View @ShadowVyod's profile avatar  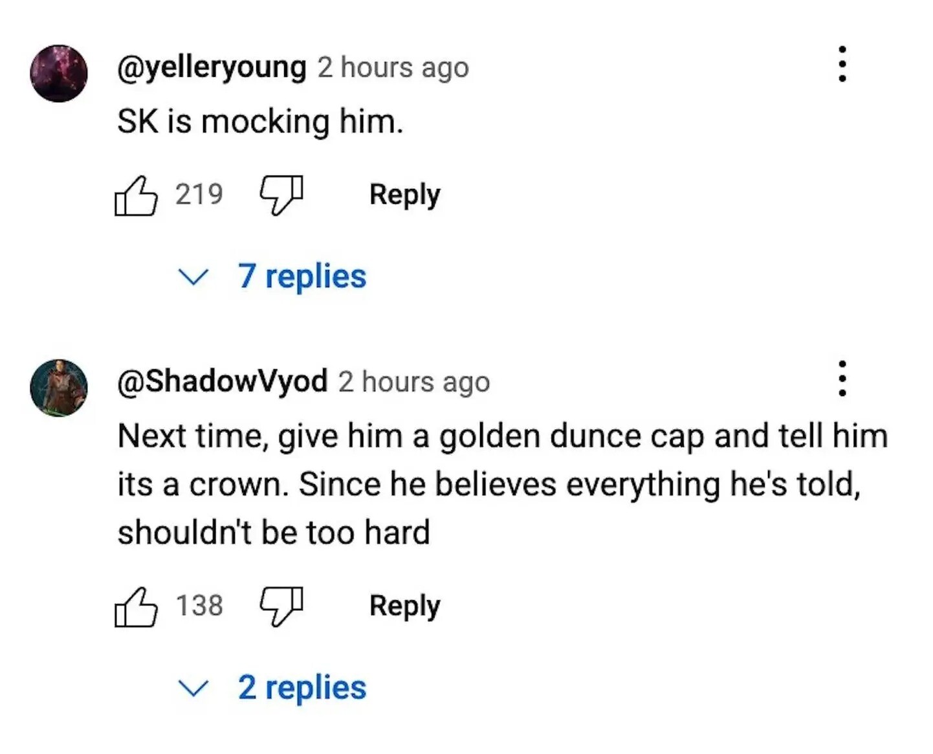[59, 388]
